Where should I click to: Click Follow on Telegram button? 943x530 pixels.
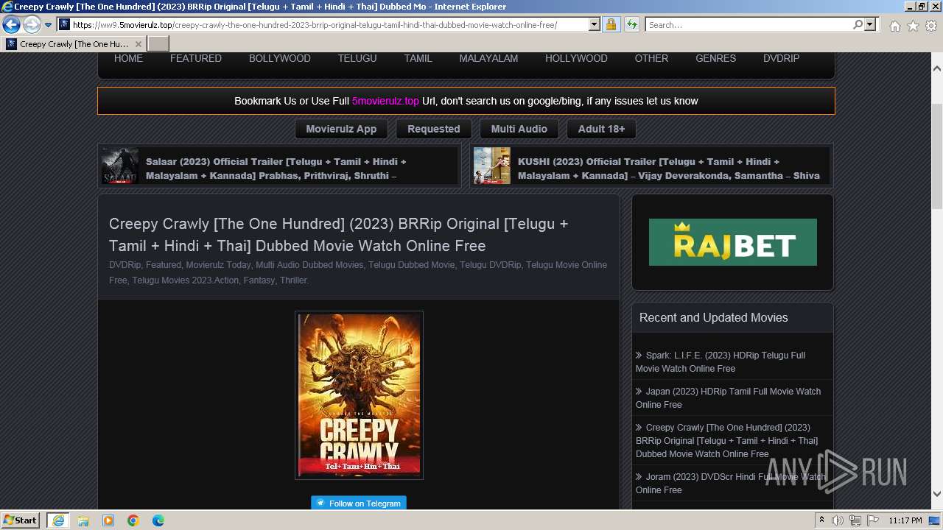click(x=359, y=504)
